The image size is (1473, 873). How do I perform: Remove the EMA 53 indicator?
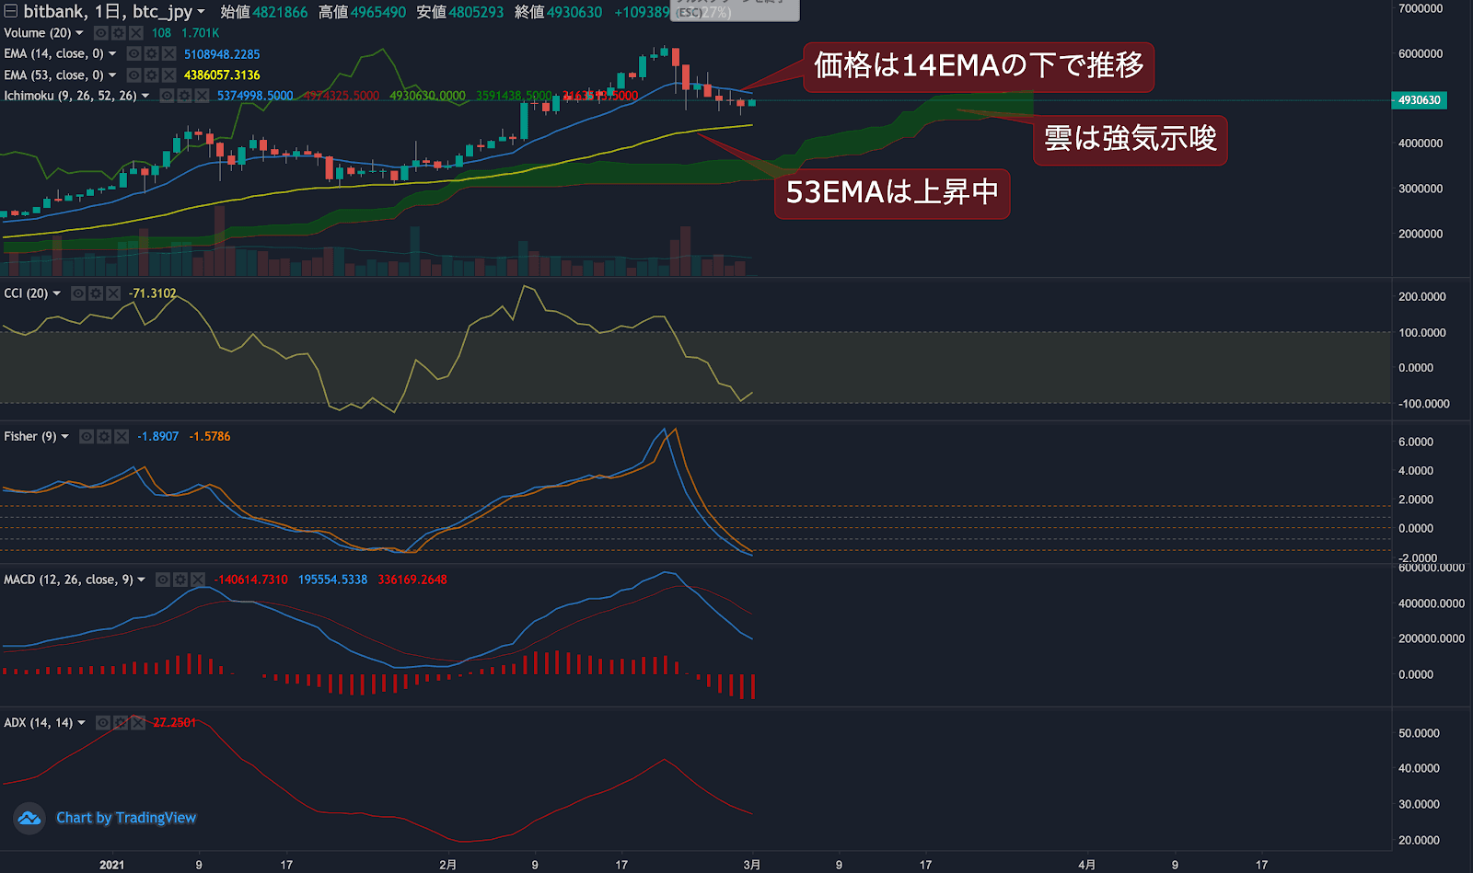pos(168,75)
